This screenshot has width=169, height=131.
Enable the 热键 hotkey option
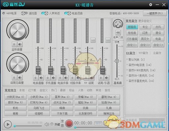[x=52, y=124]
